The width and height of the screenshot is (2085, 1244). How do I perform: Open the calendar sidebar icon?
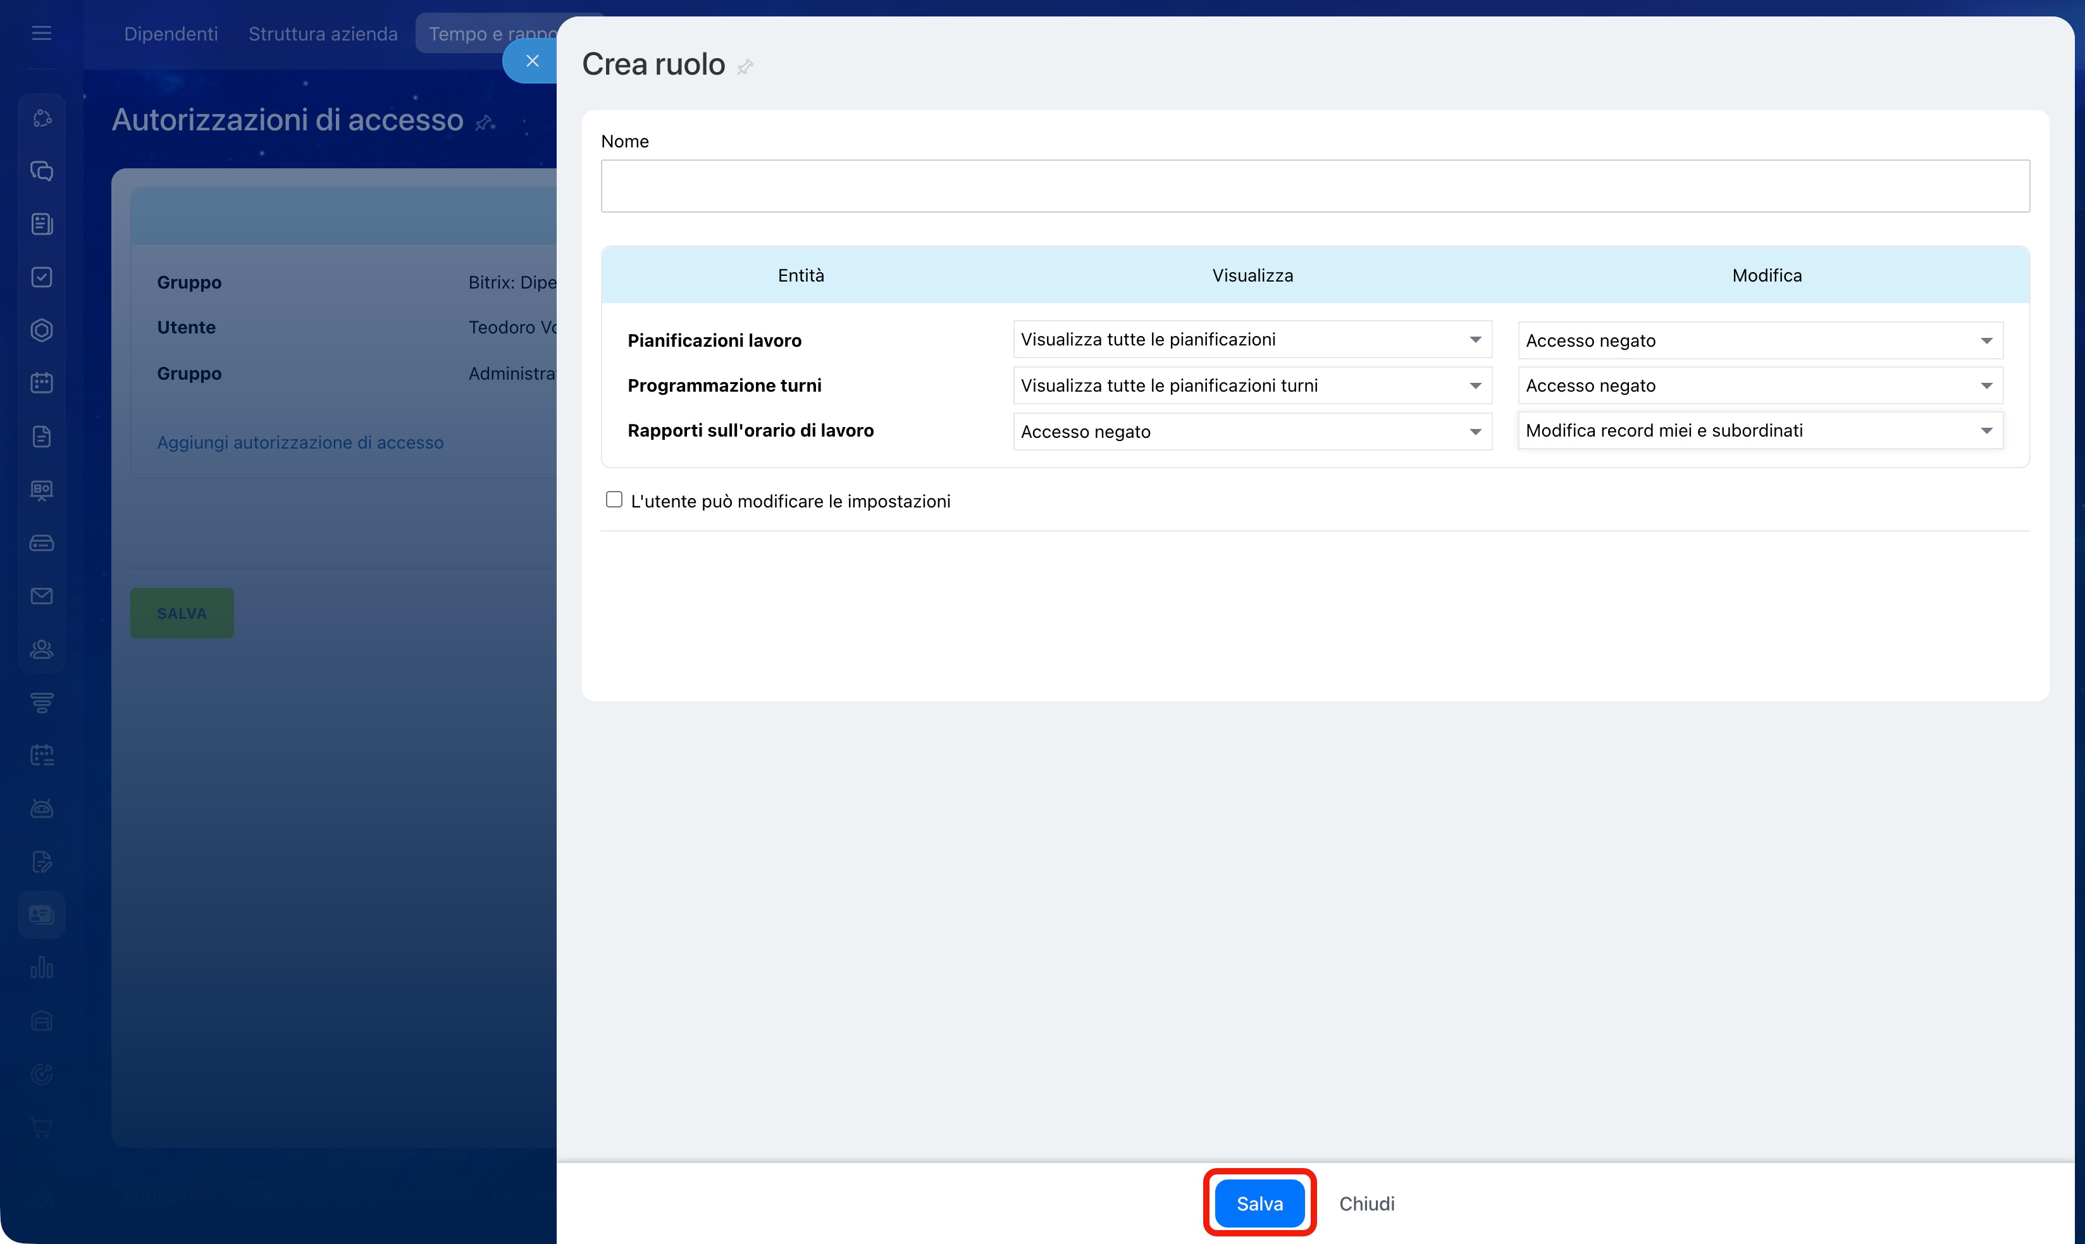[x=42, y=383]
